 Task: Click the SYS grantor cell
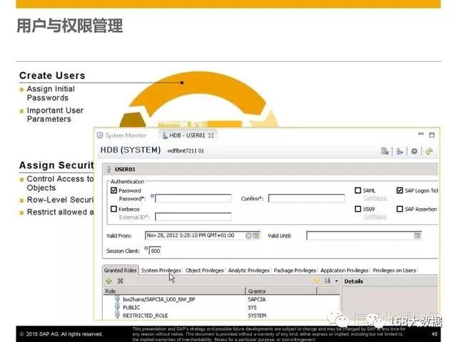pyautogui.click(x=252, y=307)
